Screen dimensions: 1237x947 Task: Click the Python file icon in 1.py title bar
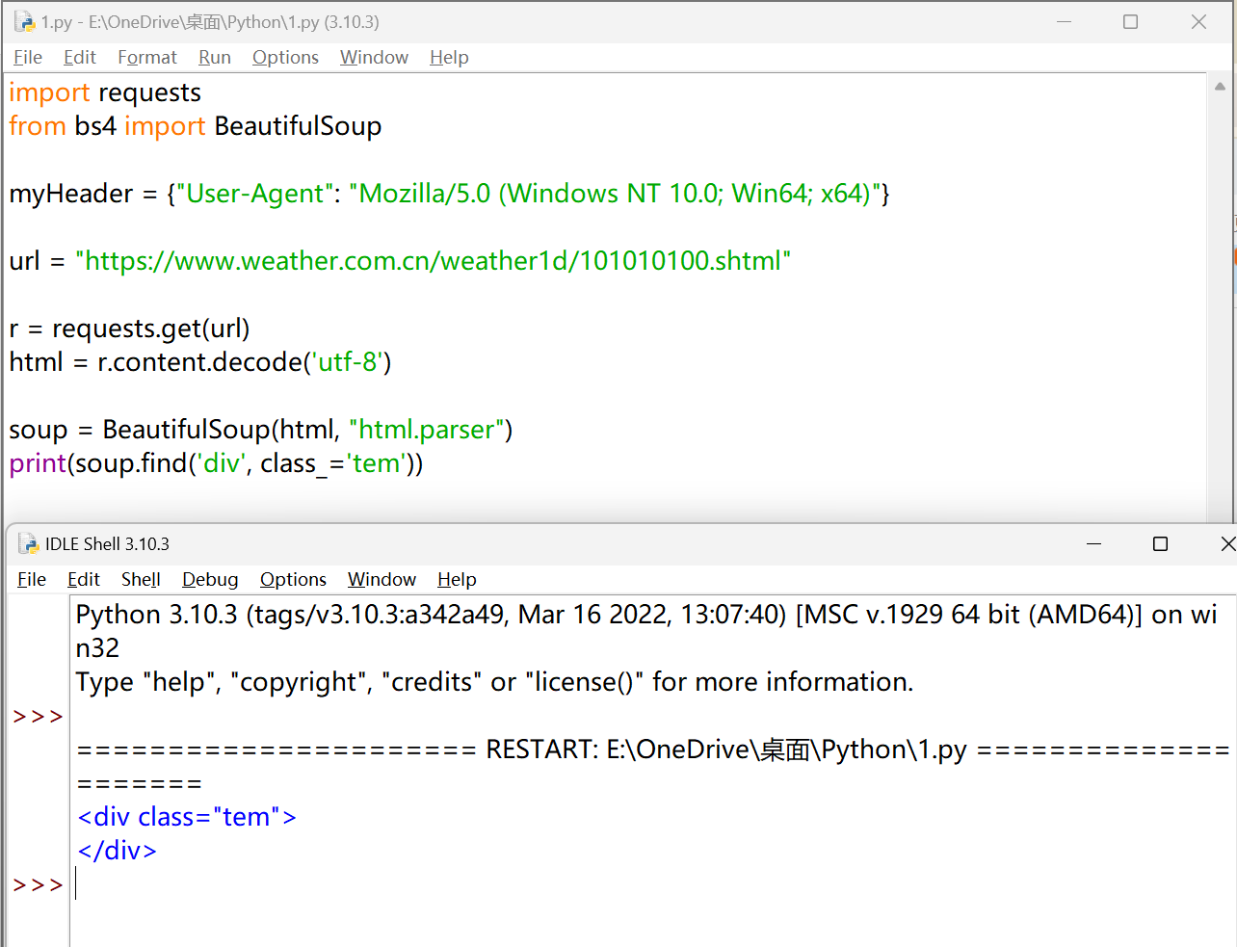[x=24, y=21]
